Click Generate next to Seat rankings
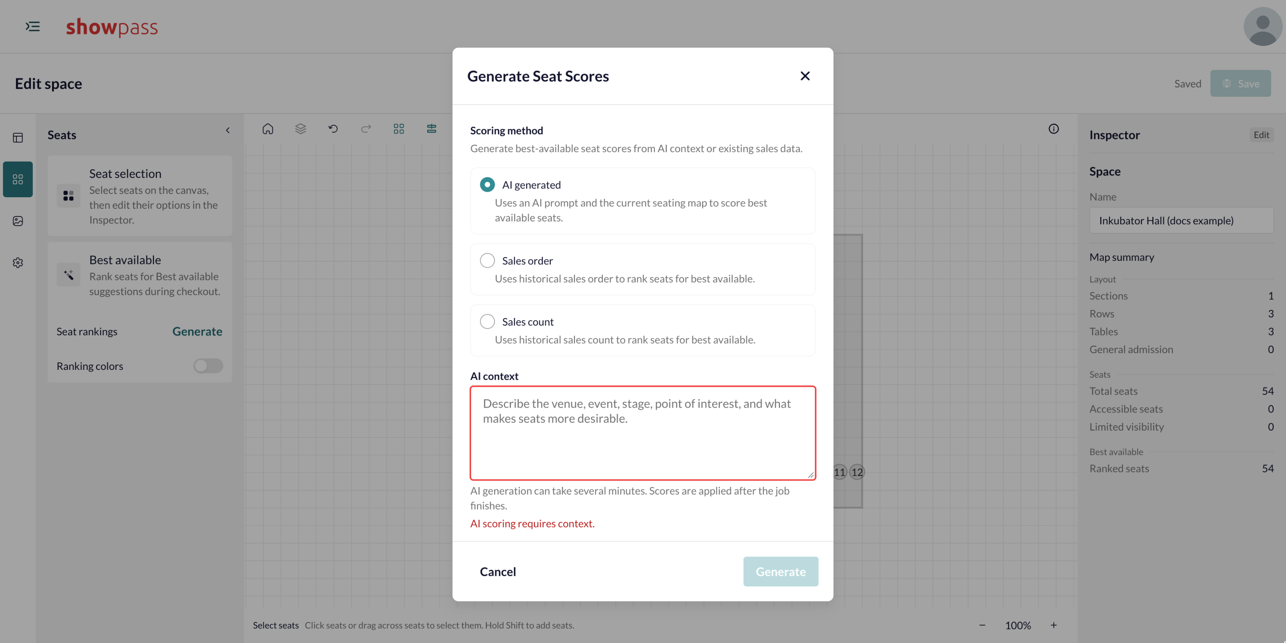The width and height of the screenshot is (1286, 643). tap(197, 331)
